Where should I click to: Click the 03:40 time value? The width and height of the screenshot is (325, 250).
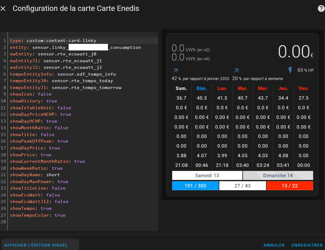(x=243, y=165)
